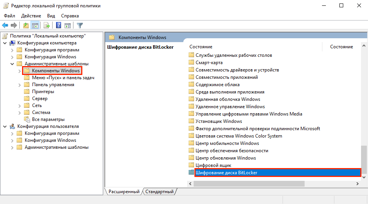Select Все параметры in the tree
Viewport: 368px width, 204px height.
[48, 119]
